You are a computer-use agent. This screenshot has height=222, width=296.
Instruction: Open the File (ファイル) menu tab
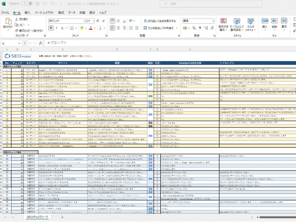pyautogui.click(x=5, y=12)
